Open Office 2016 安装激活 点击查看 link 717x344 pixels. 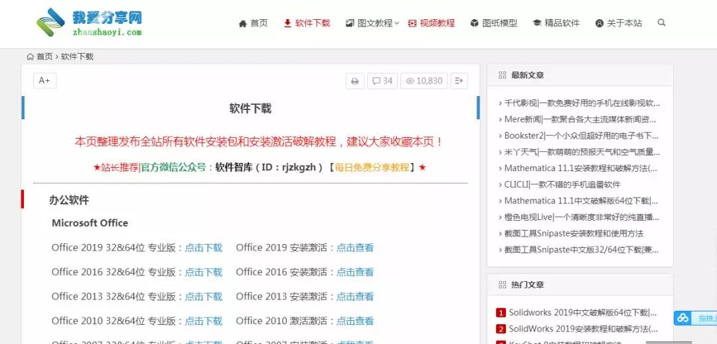pyautogui.click(x=355, y=272)
